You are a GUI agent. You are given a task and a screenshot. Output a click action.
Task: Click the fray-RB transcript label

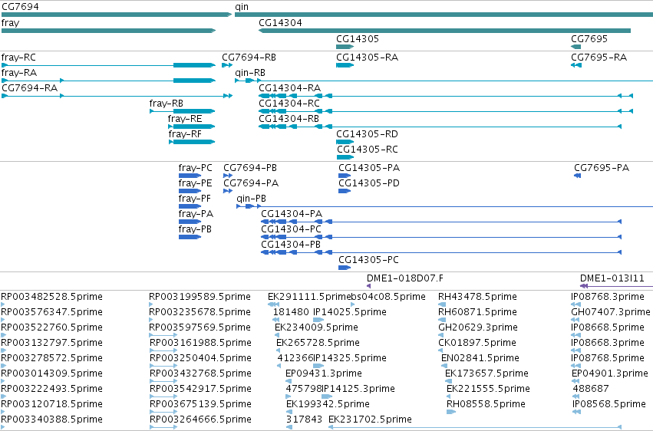point(167,104)
